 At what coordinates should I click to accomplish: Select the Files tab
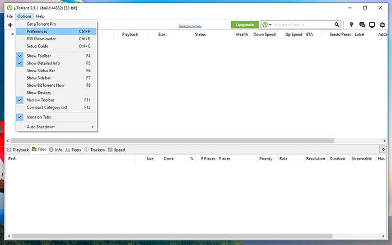coord(39,149)
